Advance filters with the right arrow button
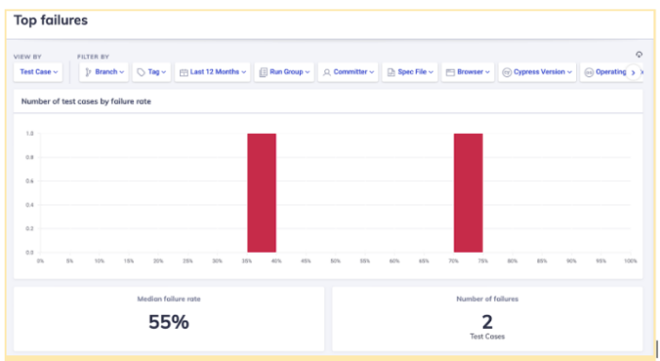The width and height of the screenshot is (660, 361). click(x=633, y=73)
